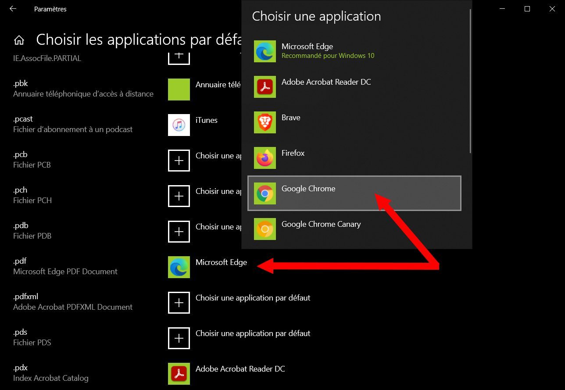Choose Google Chrome from the list
This screenshot has width=565, height=390.
(x=354, y=193)
